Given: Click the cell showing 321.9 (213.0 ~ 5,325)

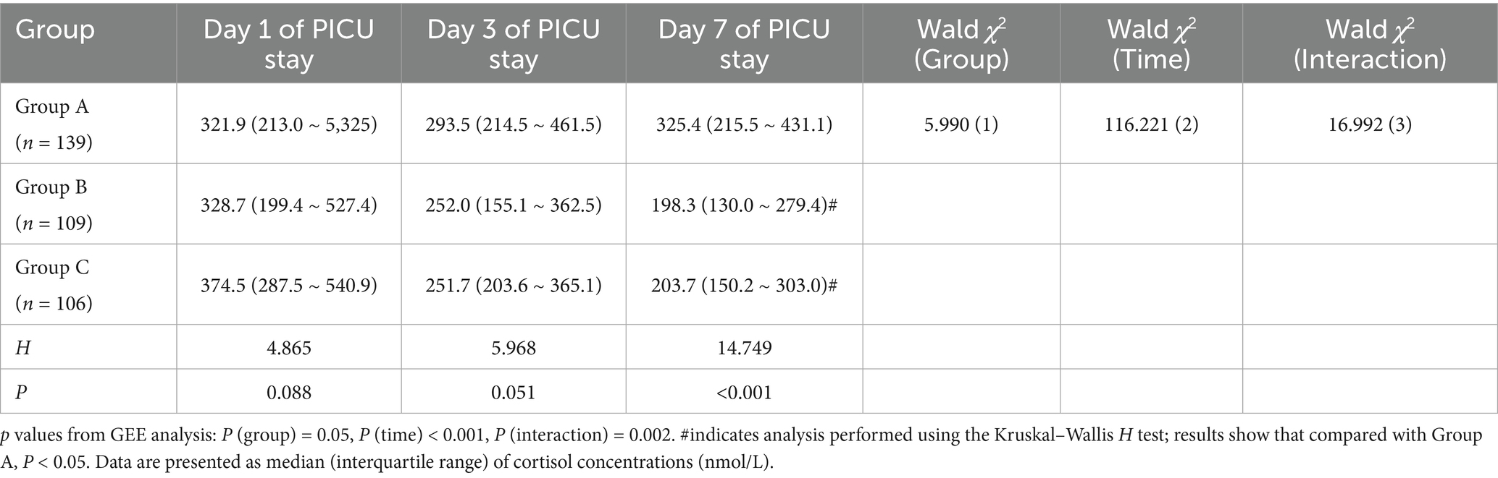Looking at the screenshot, I should [289, 124].
